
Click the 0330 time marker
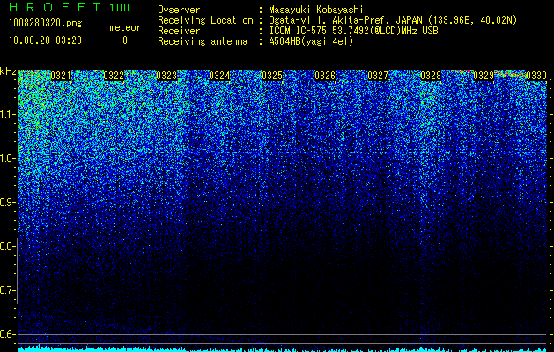(x=536, y=76)
